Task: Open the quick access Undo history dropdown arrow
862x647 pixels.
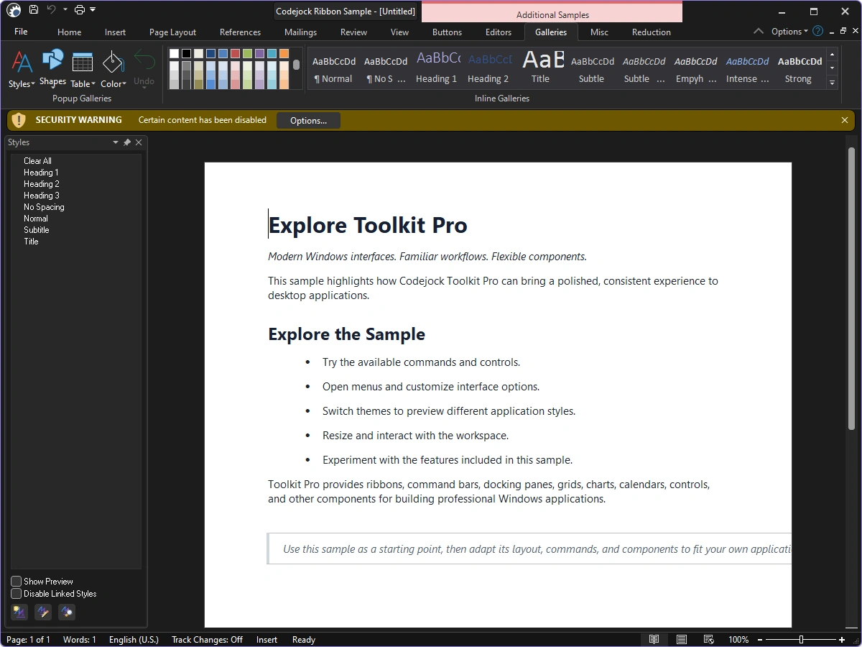Action: pos(65,10)
